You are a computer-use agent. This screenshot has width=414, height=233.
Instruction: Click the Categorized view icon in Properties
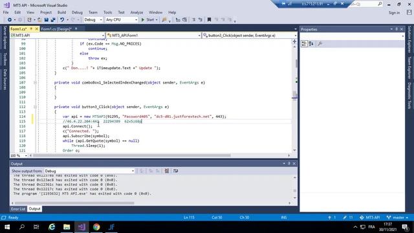tap(304, 44)
